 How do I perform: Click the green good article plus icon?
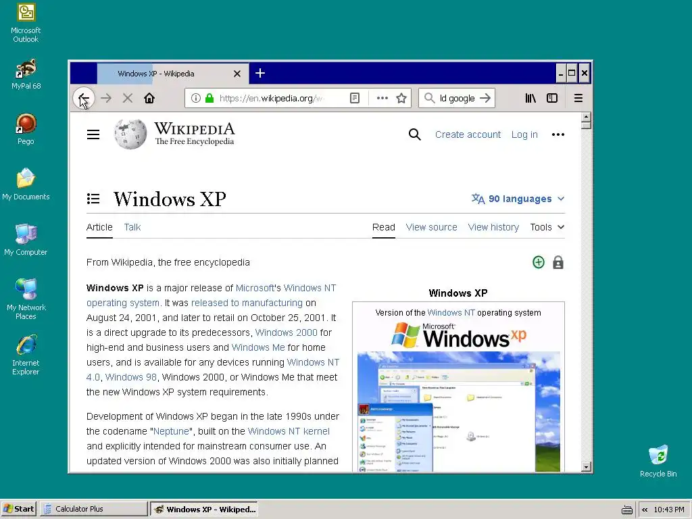pyautogui.click(x=539, y=262)
